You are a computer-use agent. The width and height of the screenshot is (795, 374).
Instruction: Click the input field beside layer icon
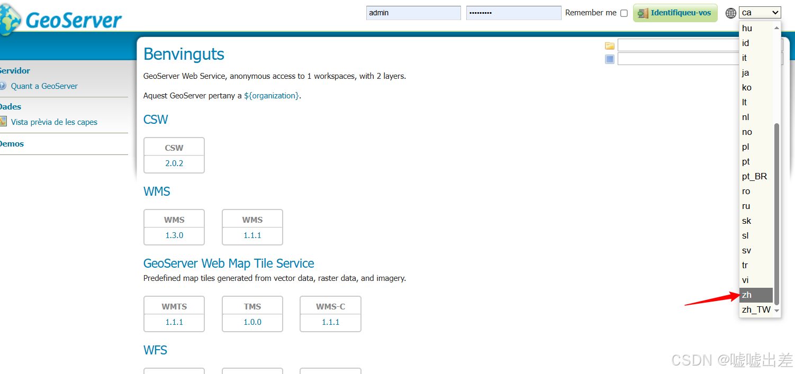pos(678,59)
